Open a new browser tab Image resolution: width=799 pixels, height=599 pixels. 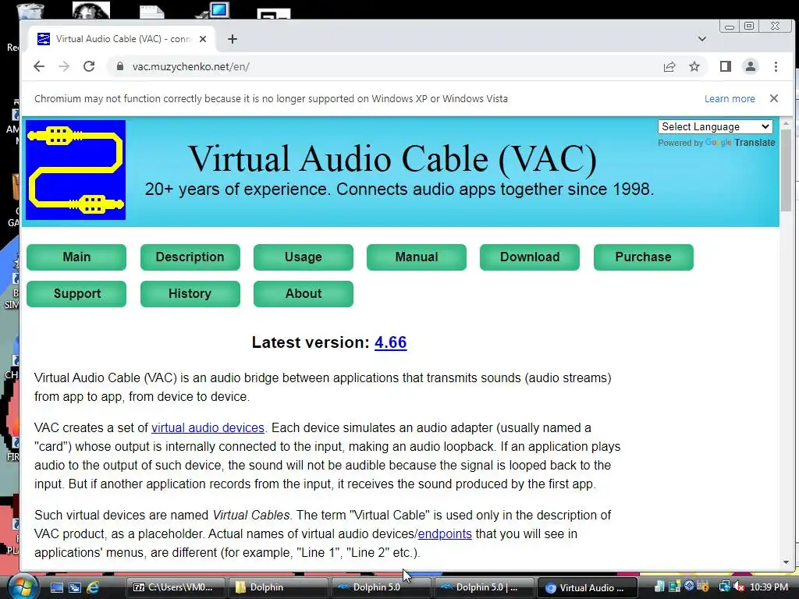(x=233, y=39)
